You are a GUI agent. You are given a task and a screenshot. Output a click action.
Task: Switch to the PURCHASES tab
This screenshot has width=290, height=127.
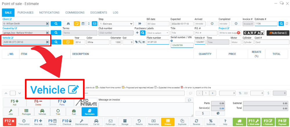[x=25, y=13]
